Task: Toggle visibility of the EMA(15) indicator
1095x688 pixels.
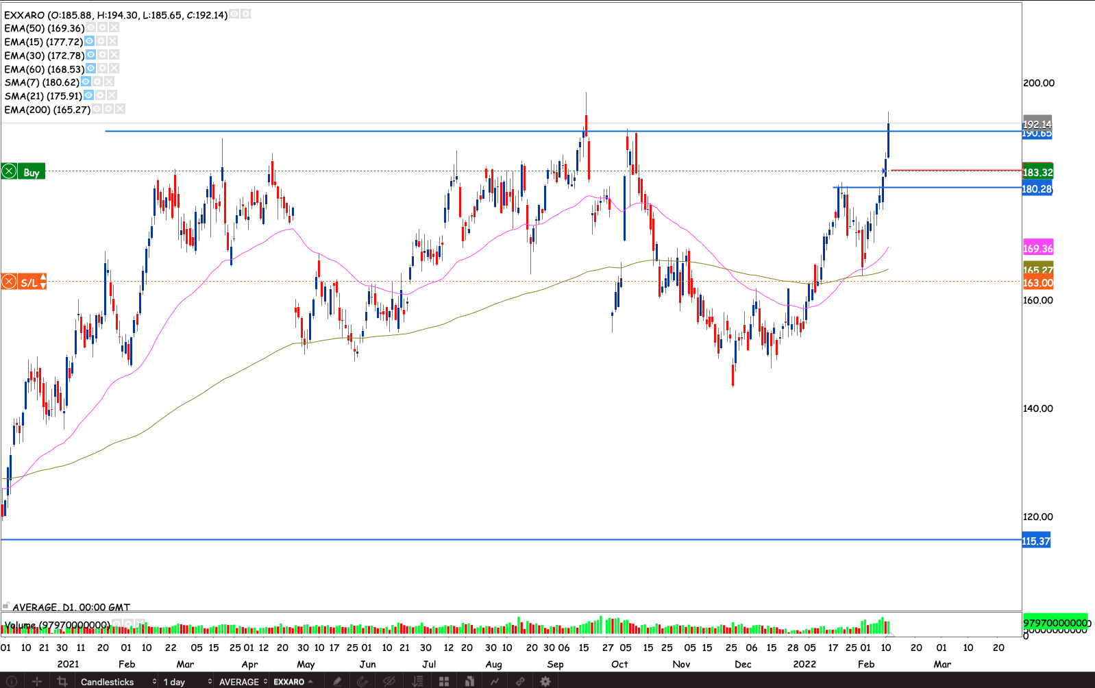Action: tap(89, 41)
